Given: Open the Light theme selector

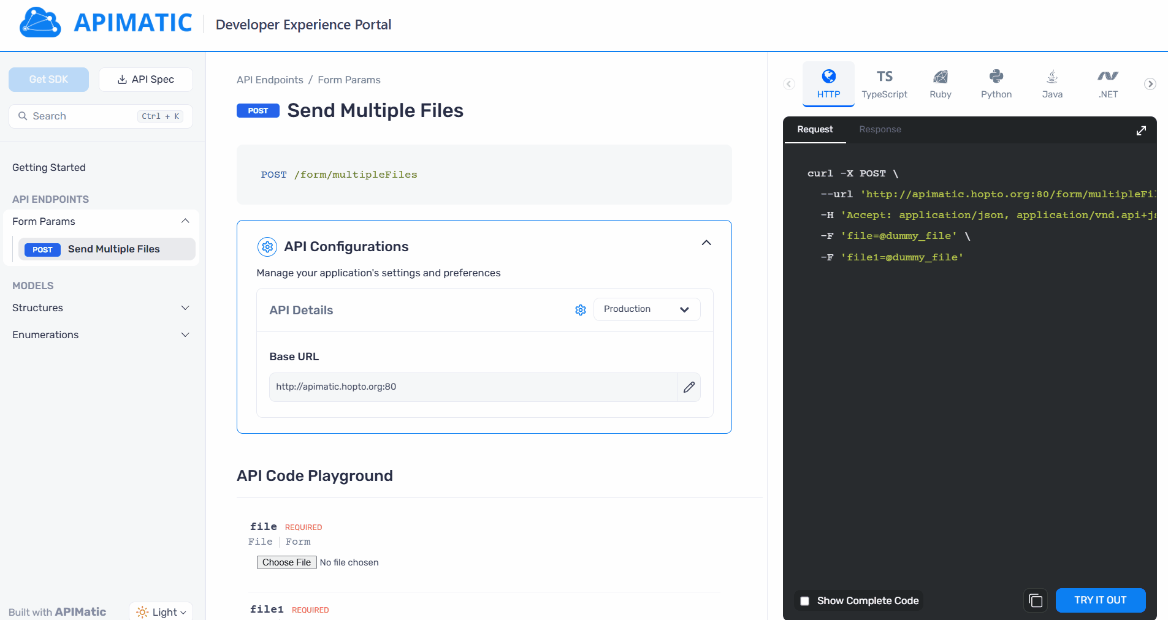Looking at the screenshot, I should [x=161, y=611].
